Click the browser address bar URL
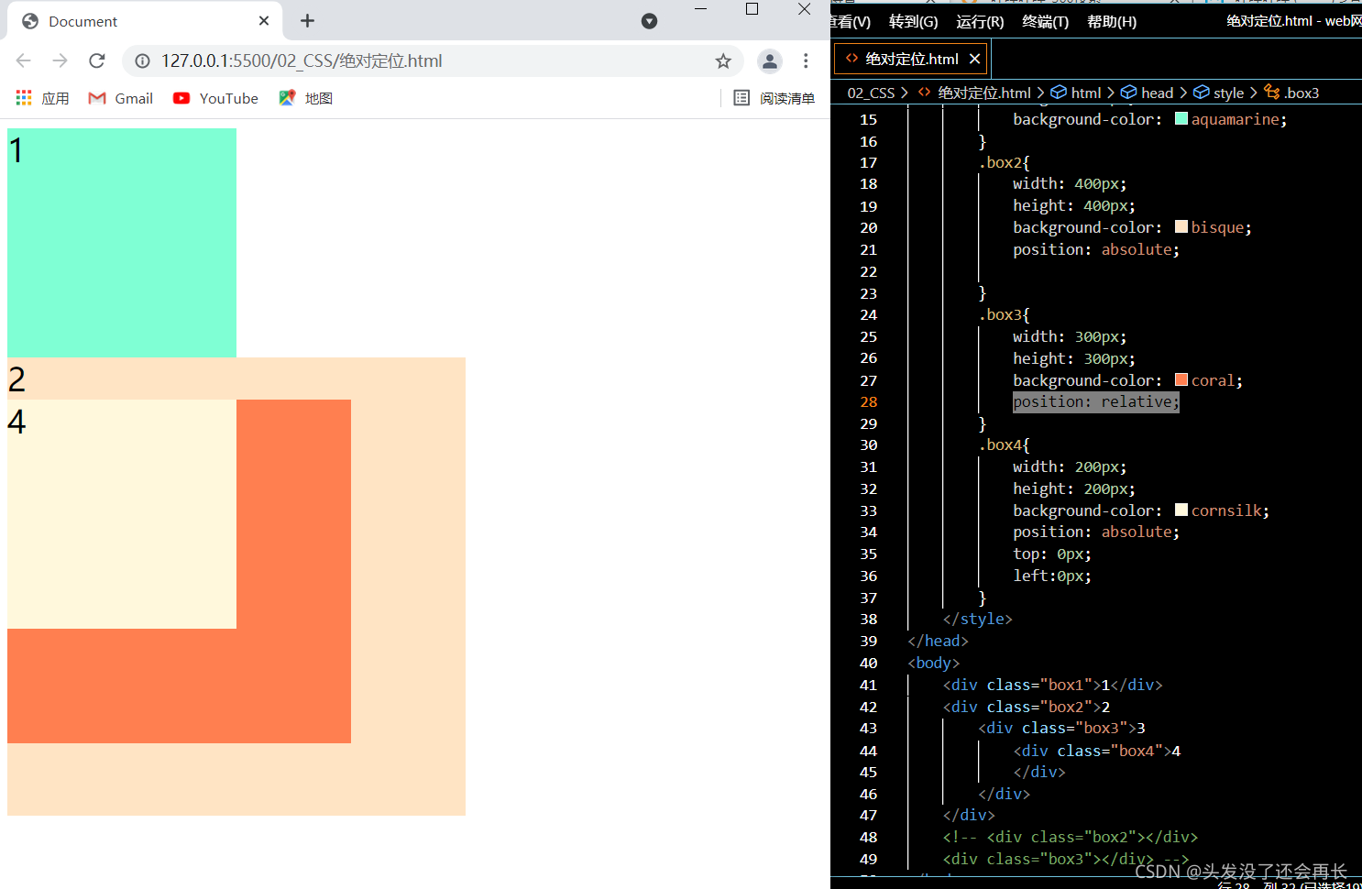1362x889 pixels. coord(302,60)
